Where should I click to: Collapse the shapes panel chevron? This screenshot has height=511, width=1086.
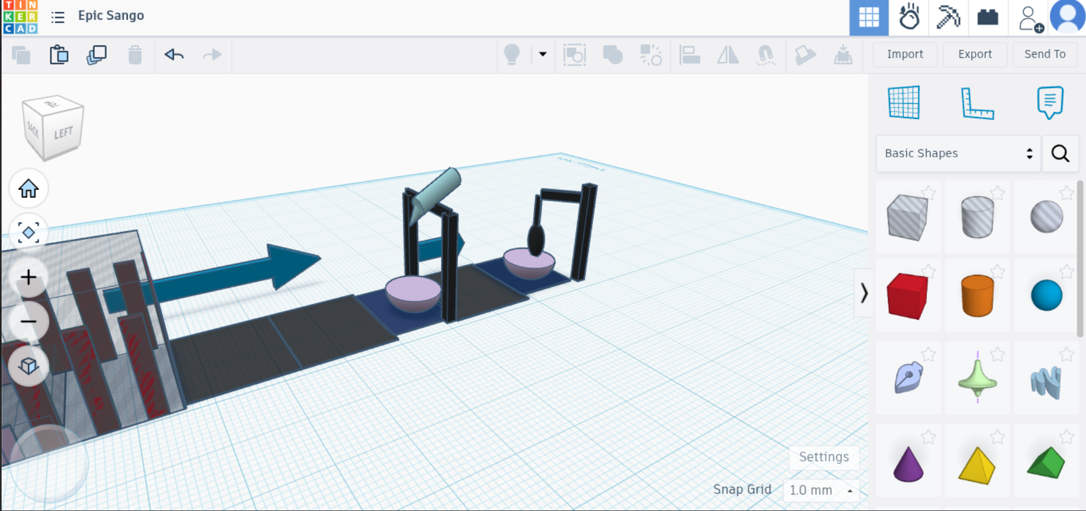click(864, 293)
